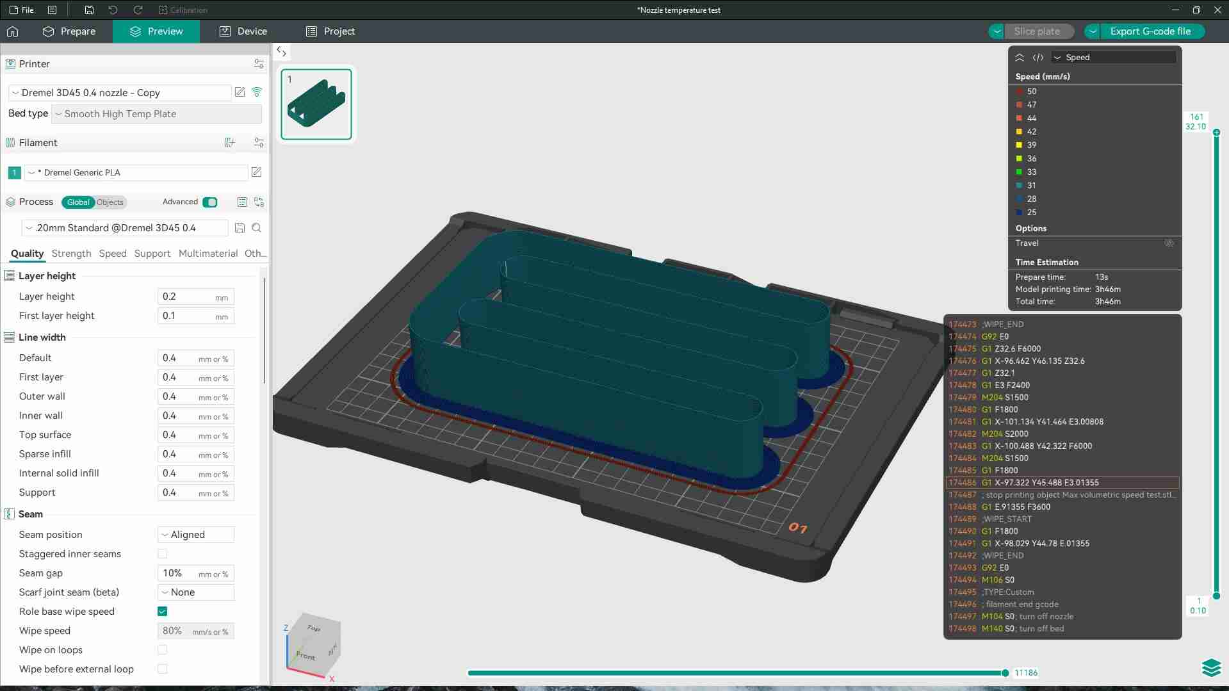Click the Preview tab
The height and width of the screenshot is (691, 1229).
pos(156,31)
